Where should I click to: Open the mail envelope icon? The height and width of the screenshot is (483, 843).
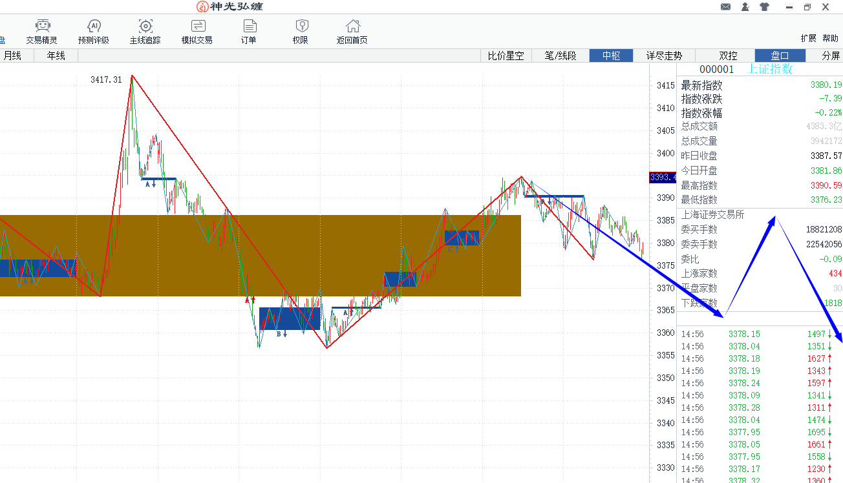coord(725,7)
